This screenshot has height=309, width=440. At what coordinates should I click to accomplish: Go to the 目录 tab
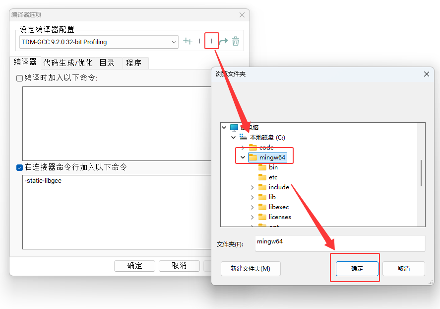[x=109, y=63]
